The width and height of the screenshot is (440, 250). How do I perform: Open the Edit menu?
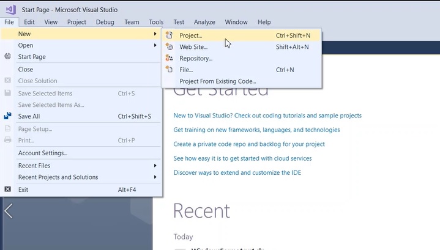click(x=29, y=22)
